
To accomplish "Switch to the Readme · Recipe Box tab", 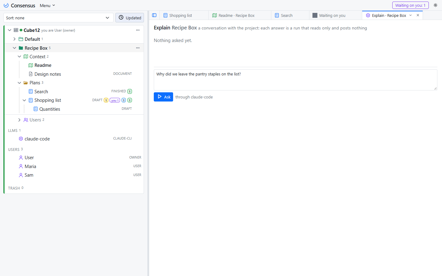I will (240, 15).
